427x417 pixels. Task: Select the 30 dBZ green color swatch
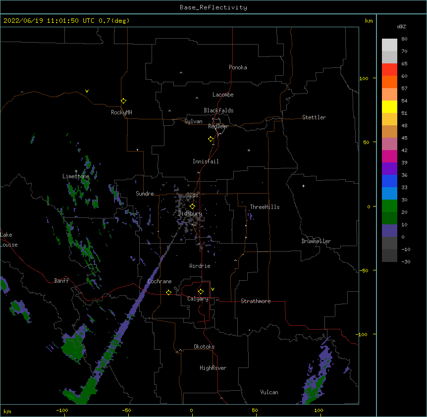389,206
